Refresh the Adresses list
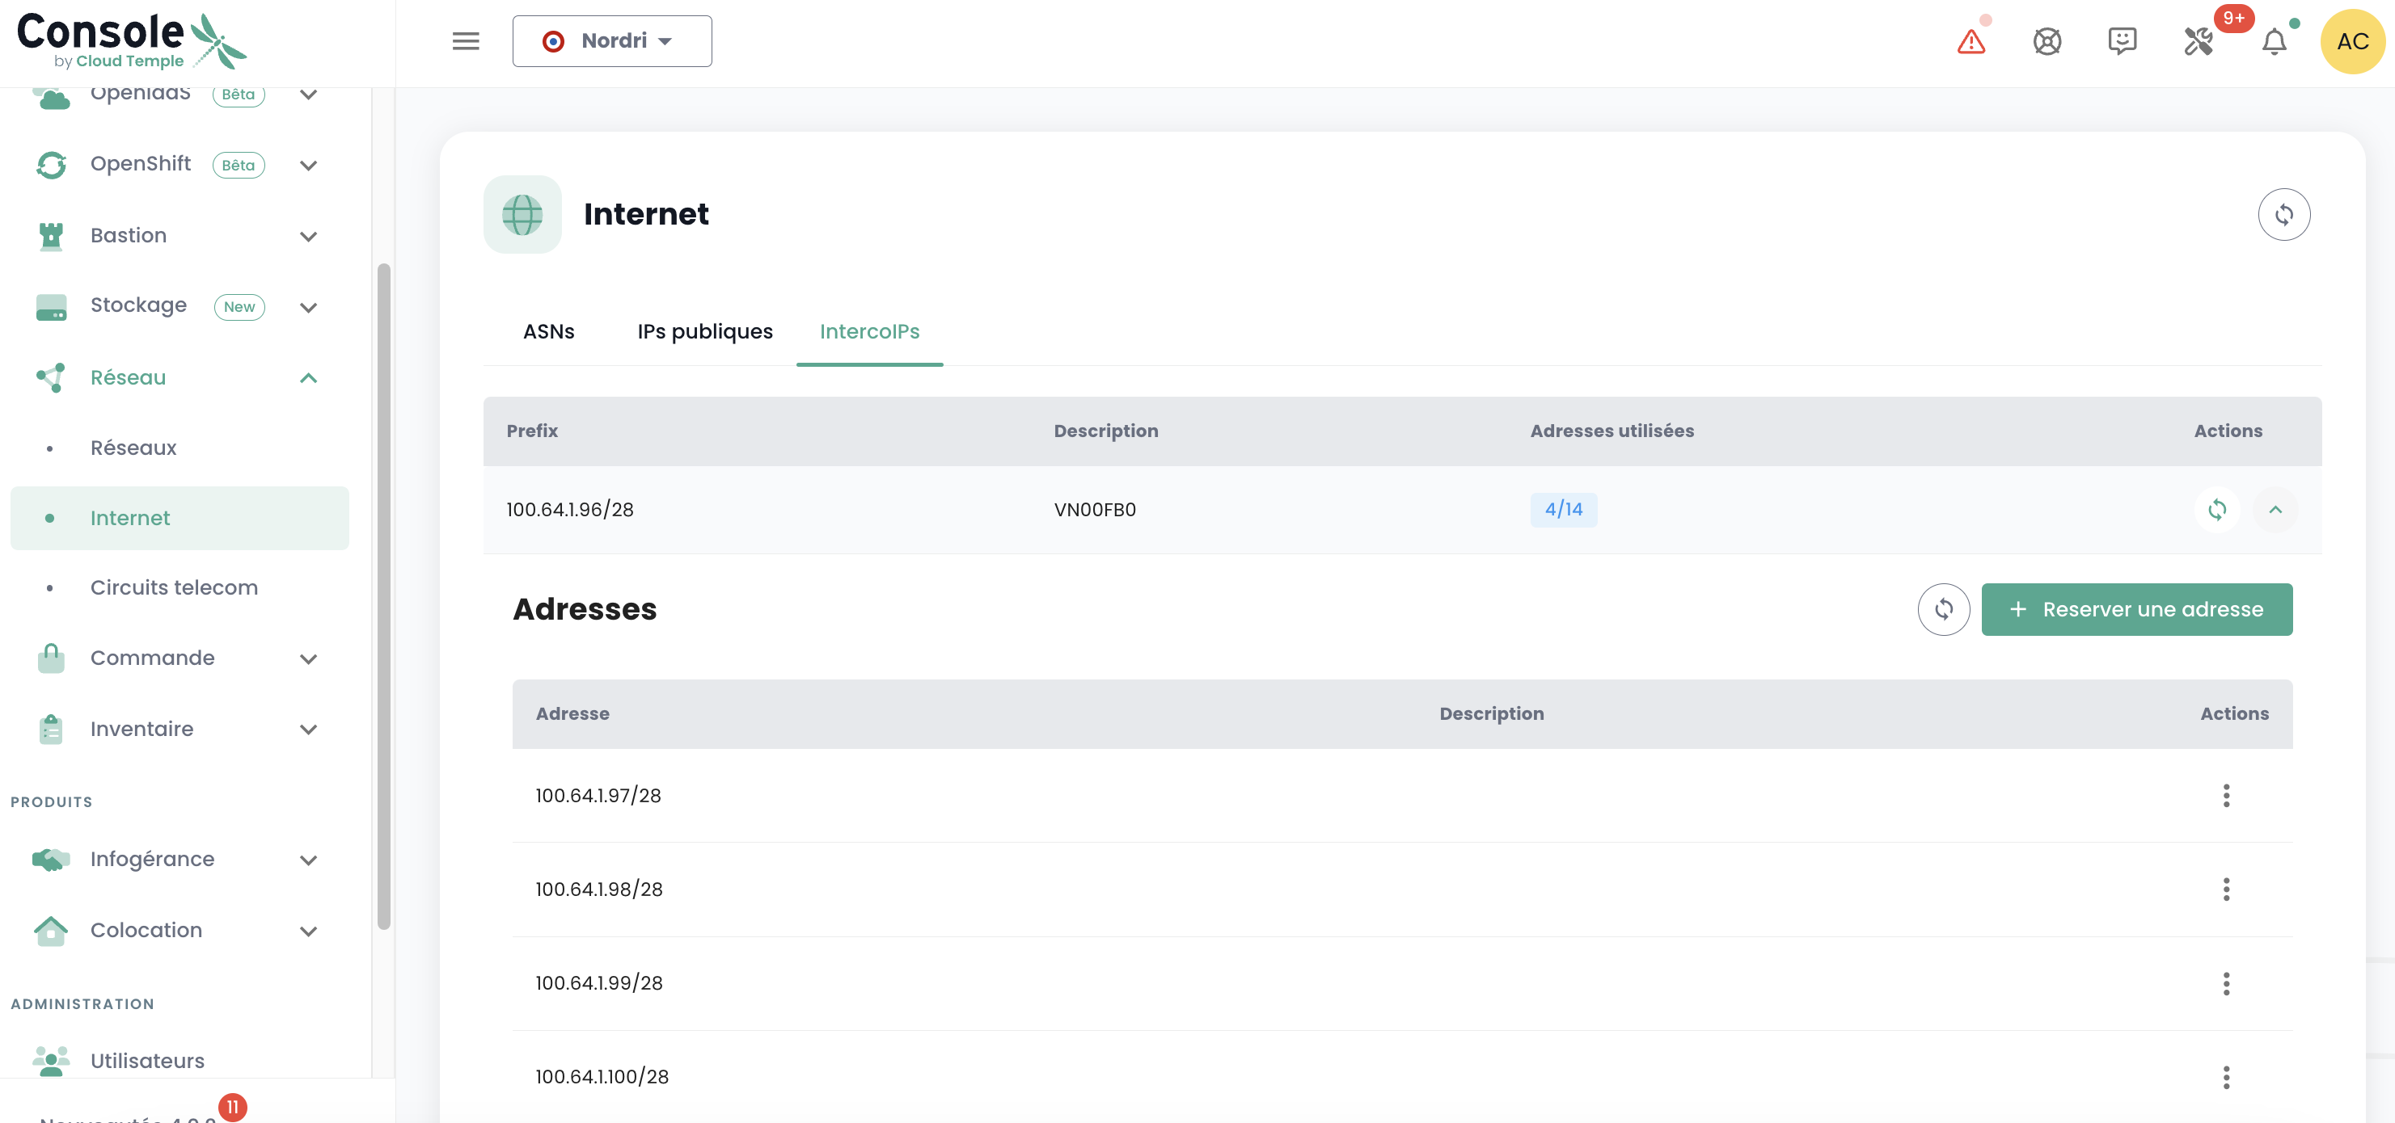 click(1943, 609)
